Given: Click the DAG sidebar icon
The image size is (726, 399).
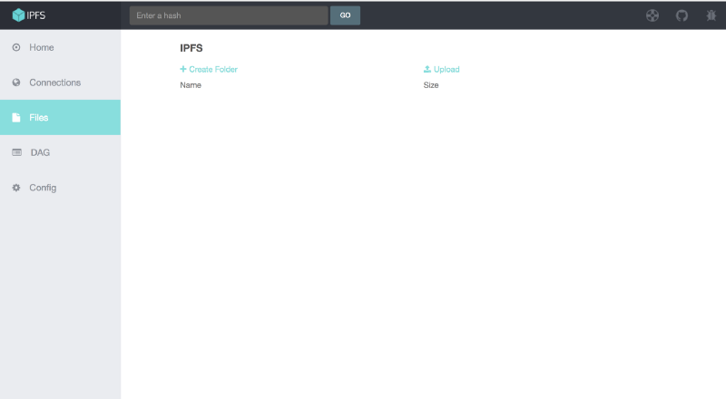Looking at the screenshot, I should coord(16,152).
